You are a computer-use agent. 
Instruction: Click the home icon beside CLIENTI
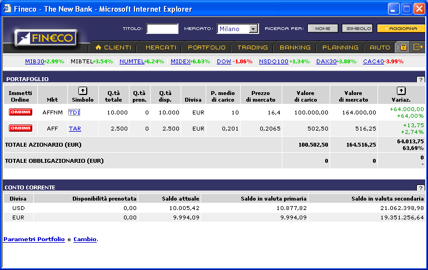click(x=98, y=47)
